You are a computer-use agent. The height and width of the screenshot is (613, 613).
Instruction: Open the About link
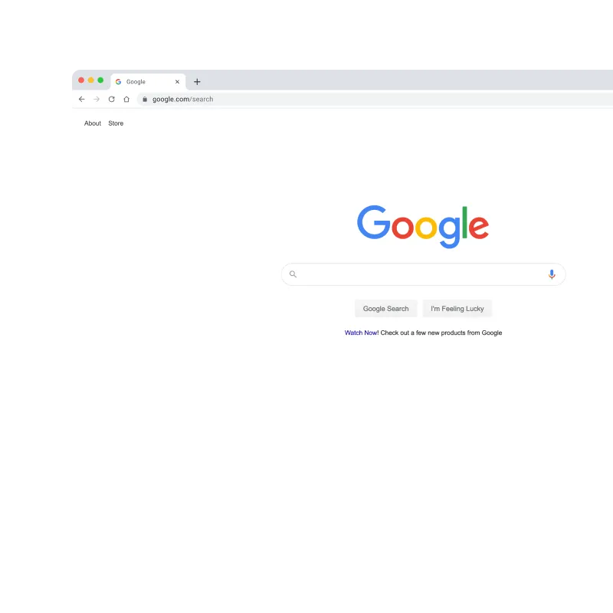coord(93,123)
